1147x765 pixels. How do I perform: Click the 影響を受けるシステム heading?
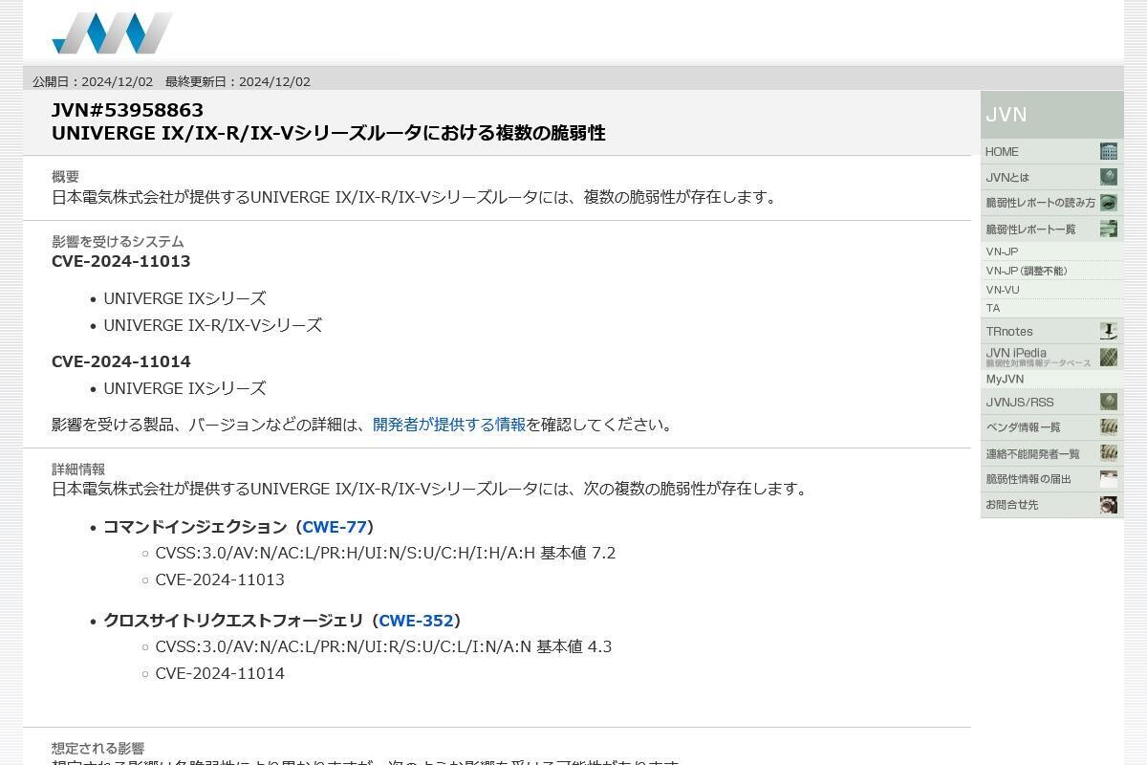tap(118, 242)
